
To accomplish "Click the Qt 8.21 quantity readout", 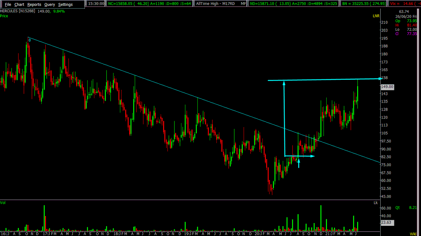I will 406,208.
